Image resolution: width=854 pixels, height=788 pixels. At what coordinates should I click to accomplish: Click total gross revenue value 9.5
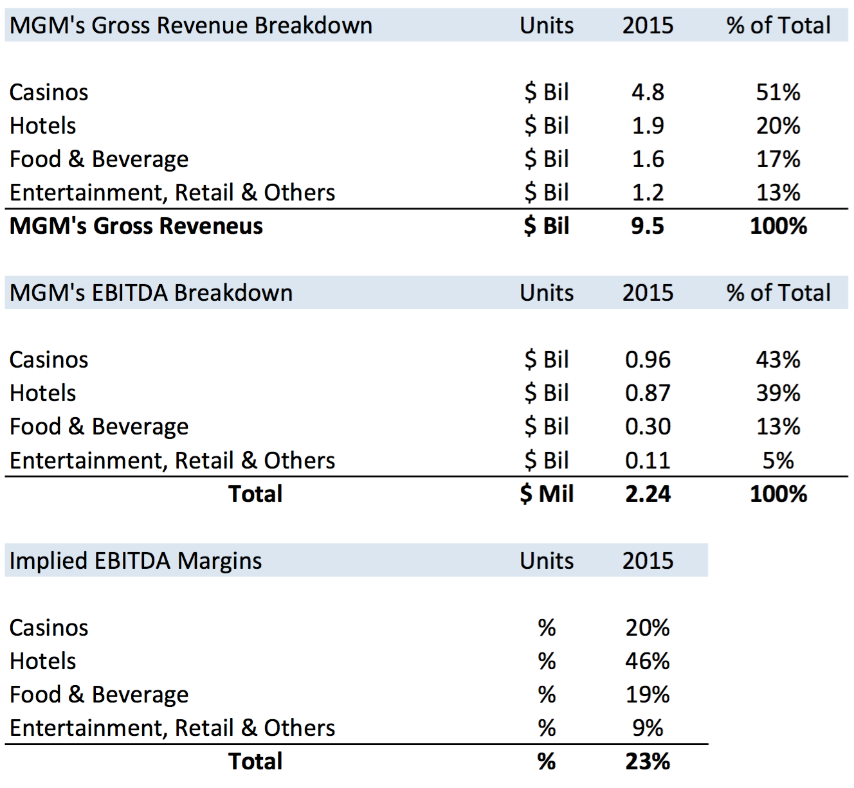click(x=648, y=226)
